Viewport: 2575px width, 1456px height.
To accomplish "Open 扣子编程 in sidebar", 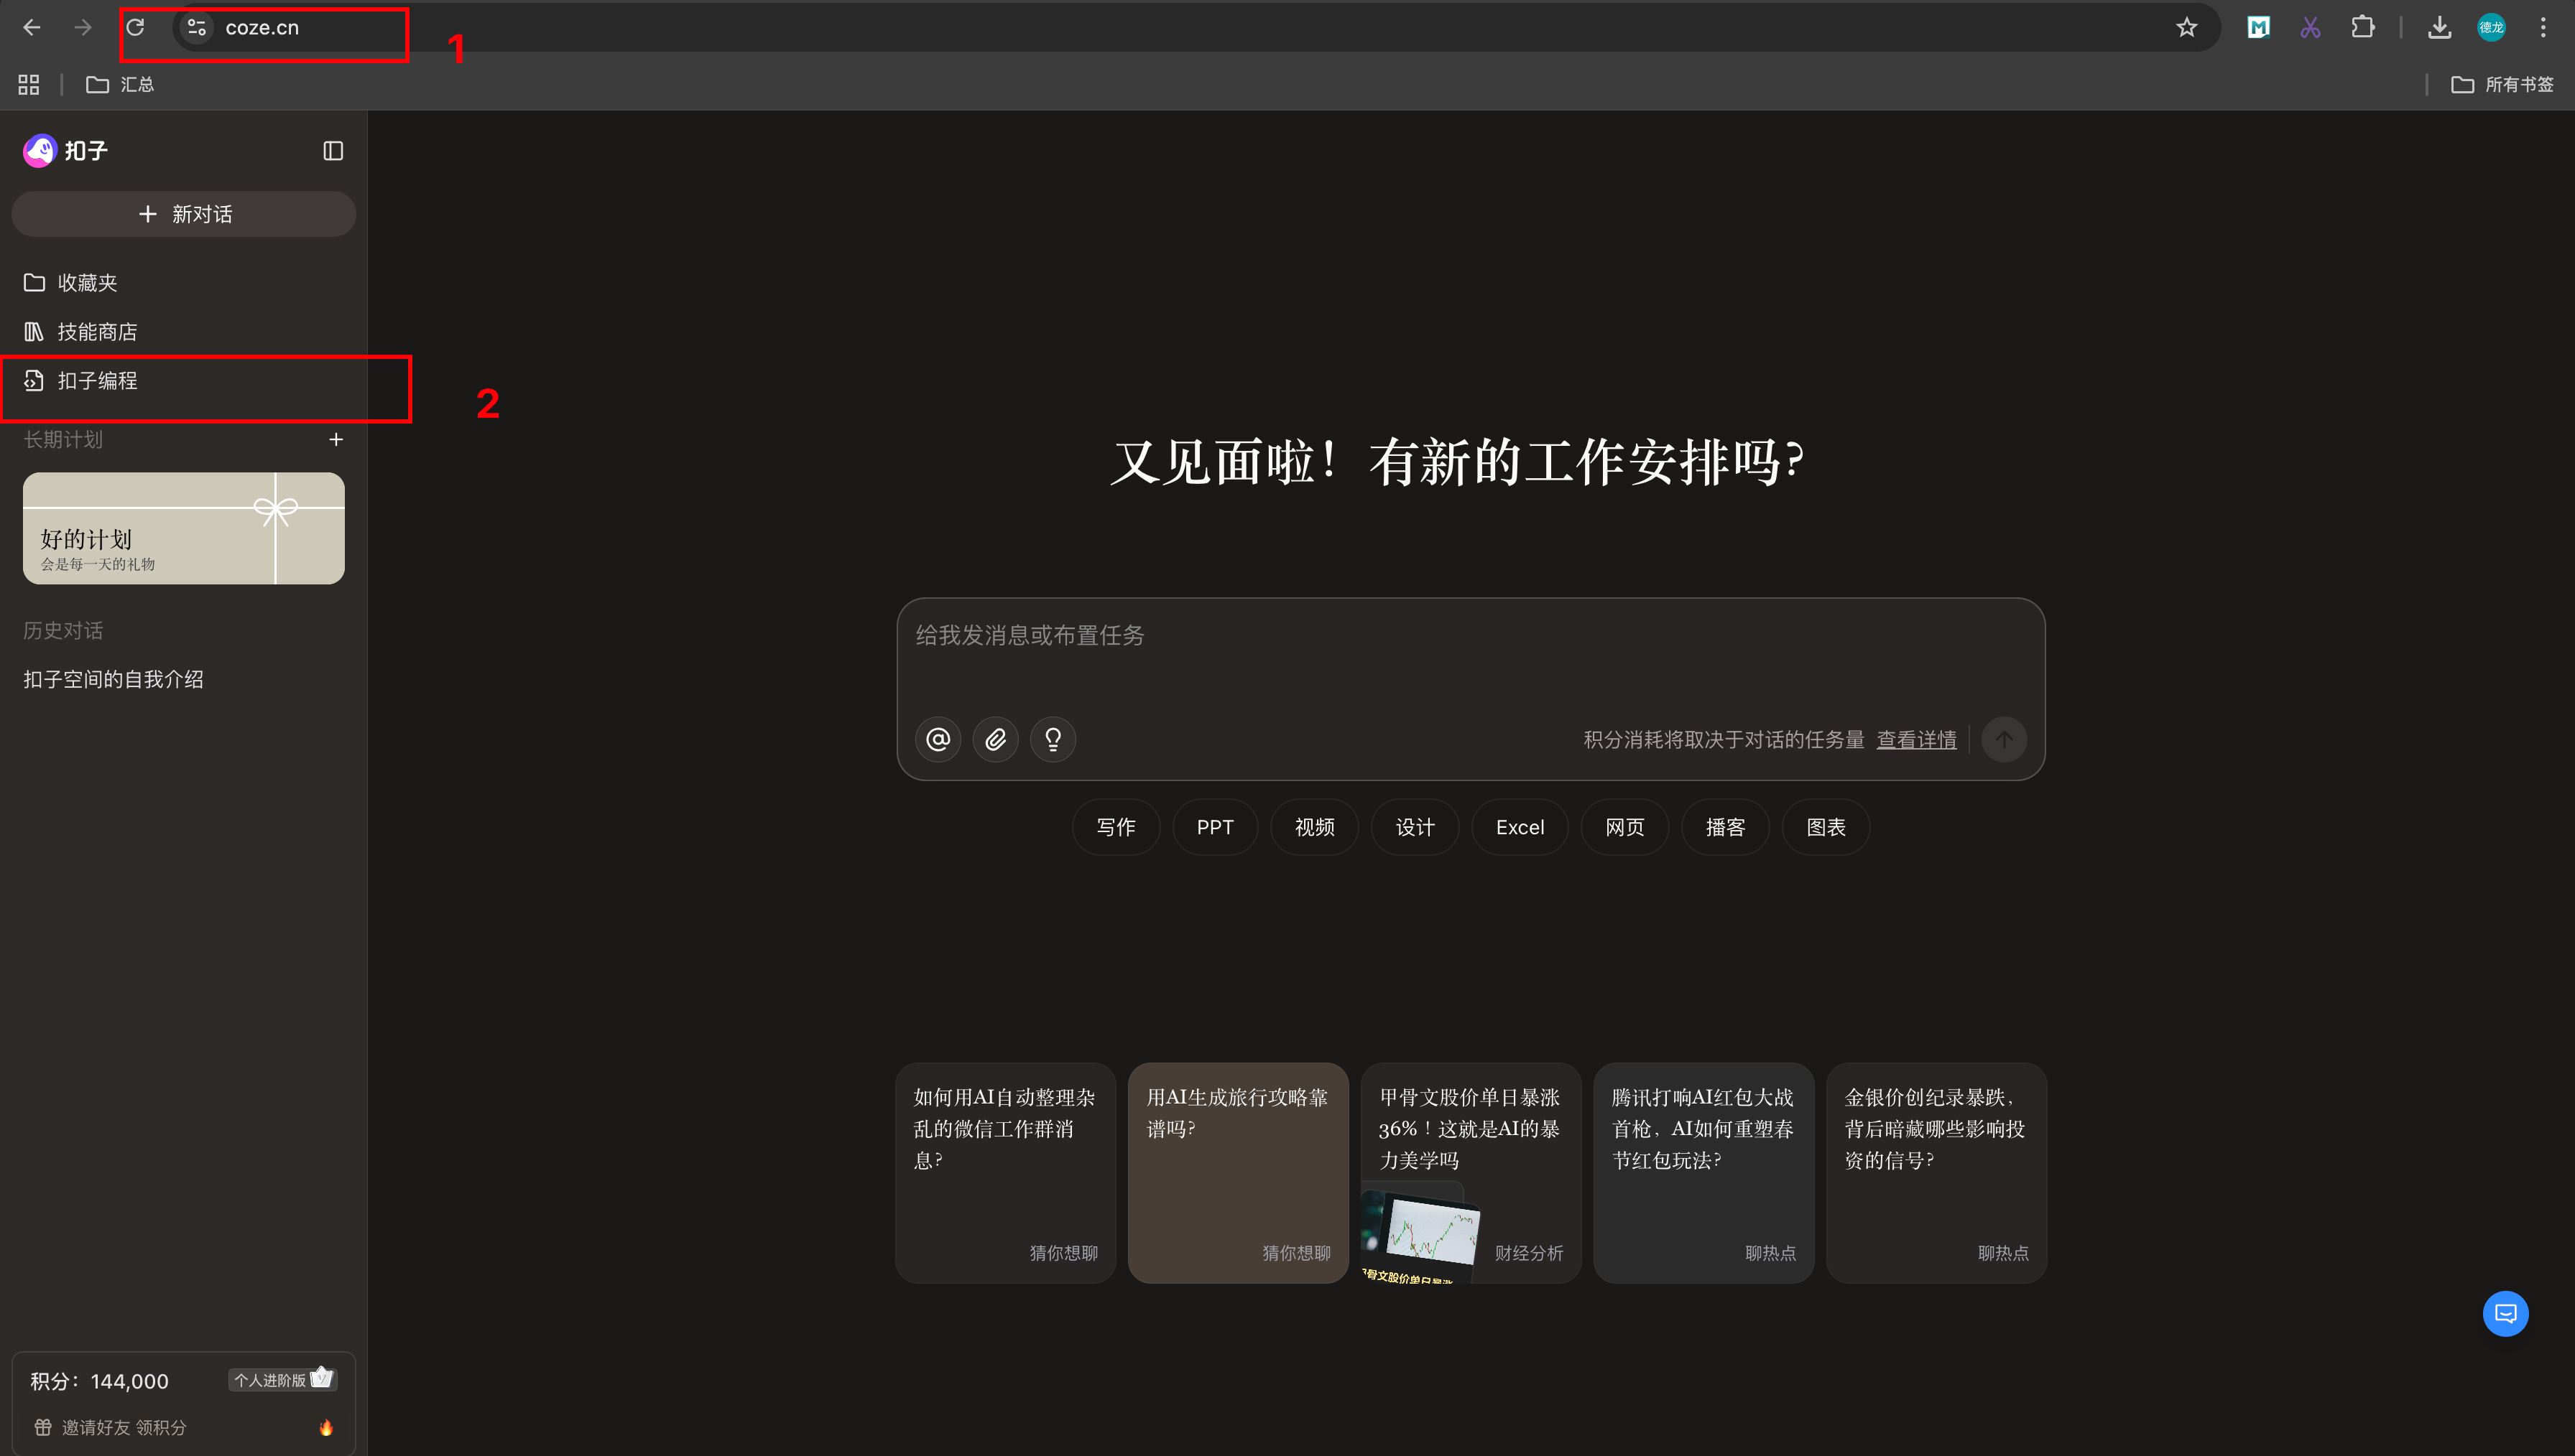I will pos(97,381).
